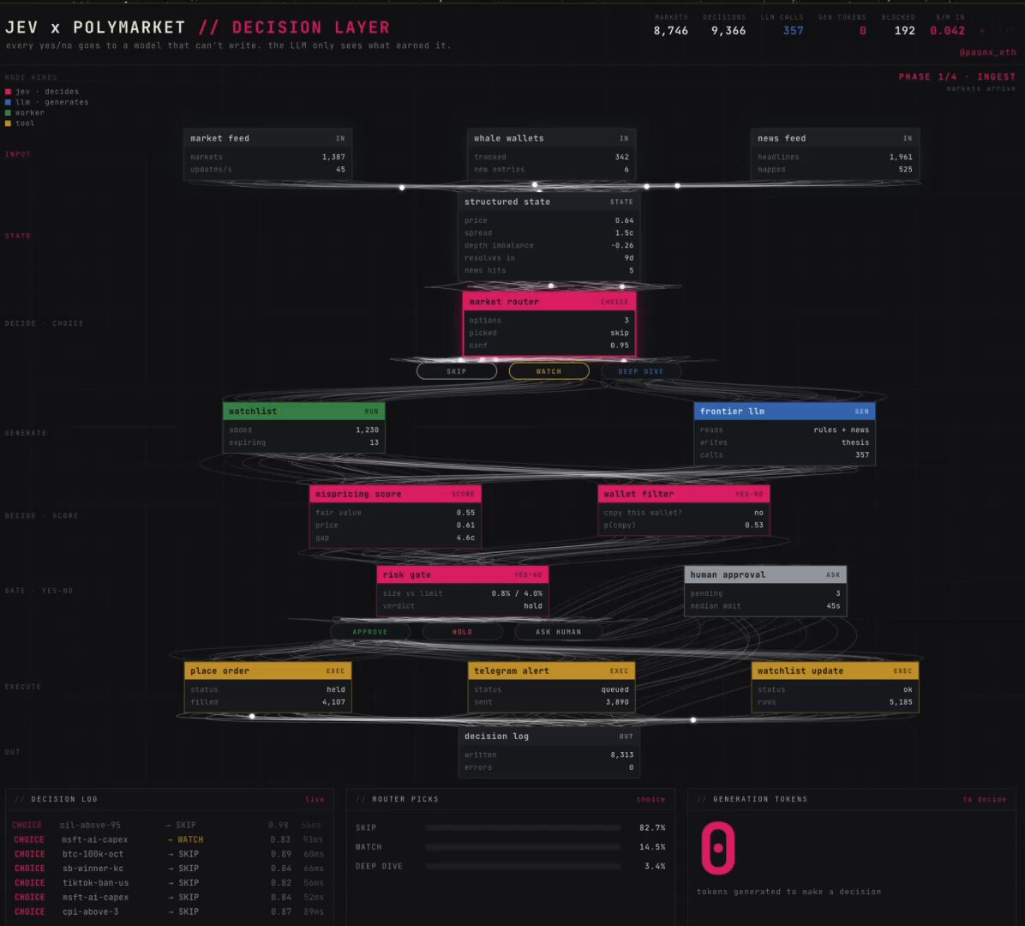Click the gap 4.6c value in mispricing score
Image resolution: width=1025 pixels, height=926 pixels.
pyautogui.click(x=465, y=538)
